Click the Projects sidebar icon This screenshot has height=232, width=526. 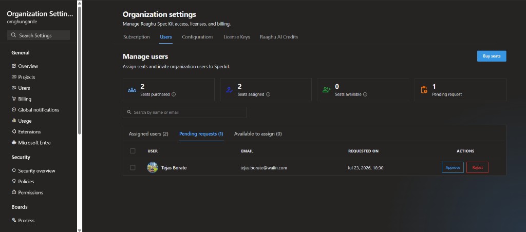pos(14,77)
